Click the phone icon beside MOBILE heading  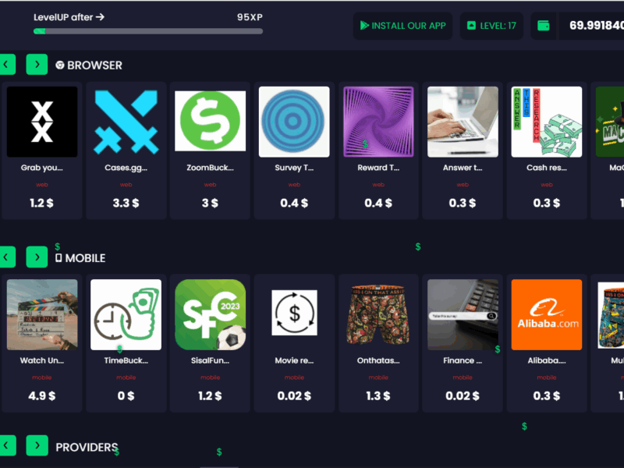58,258
